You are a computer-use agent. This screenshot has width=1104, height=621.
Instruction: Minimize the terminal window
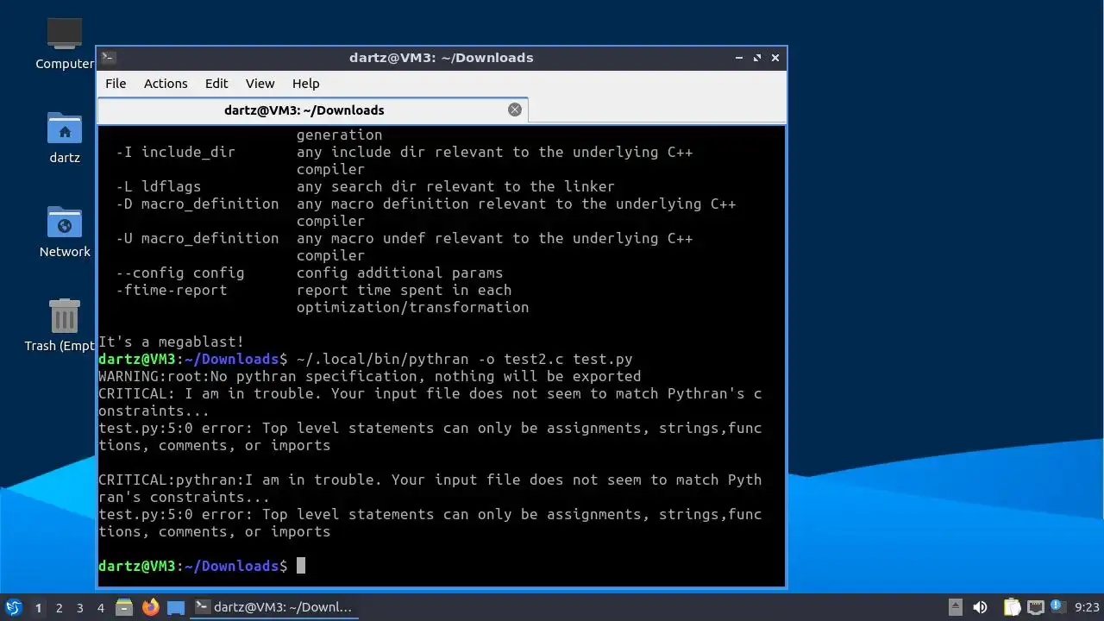739,58
